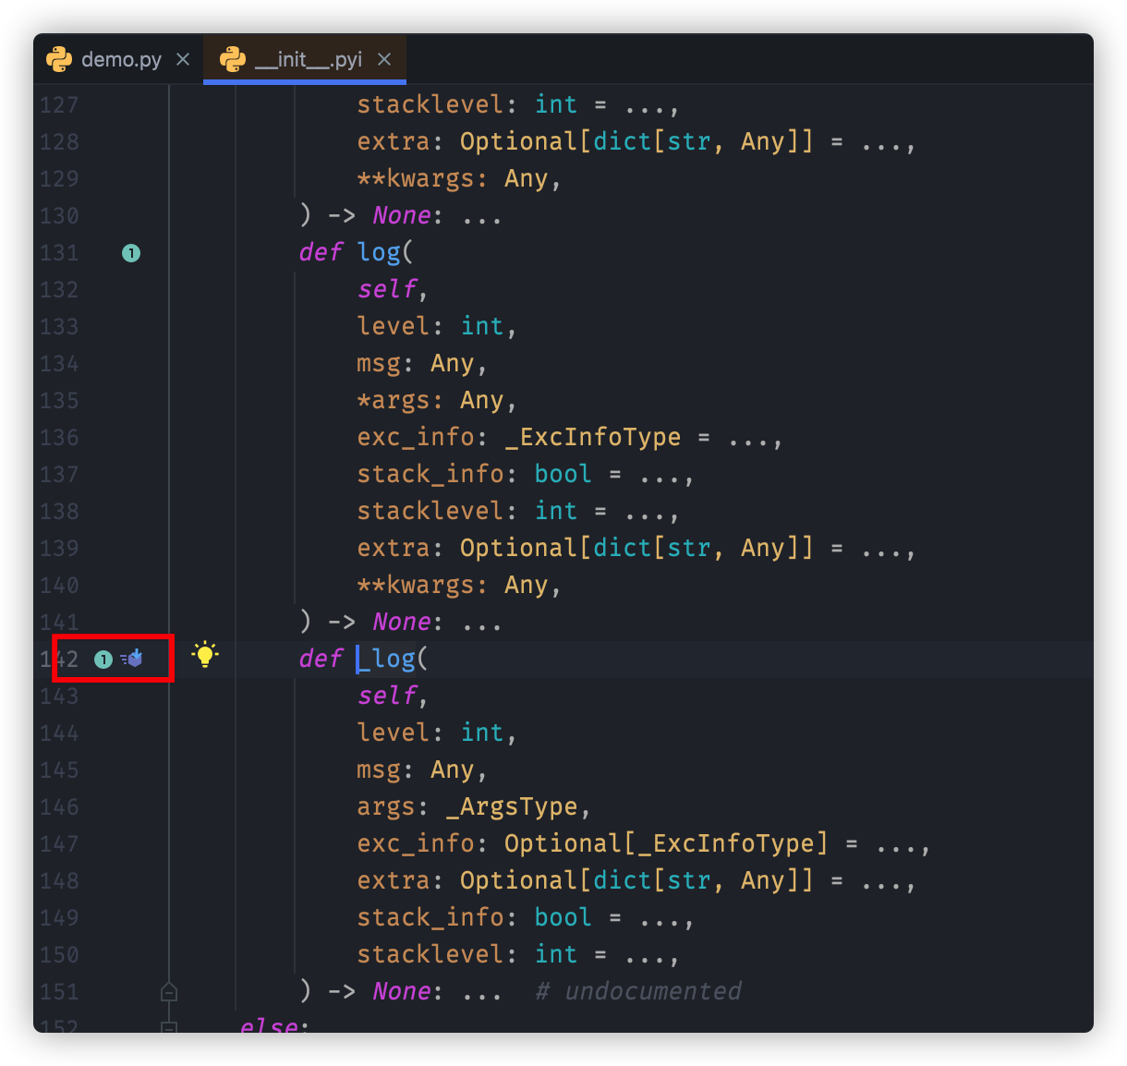The height and width of the screenshot is (1066, 1127).
Task: Click the level parameter on line 133
Action: pyautogui.click(x=392, y=326)
